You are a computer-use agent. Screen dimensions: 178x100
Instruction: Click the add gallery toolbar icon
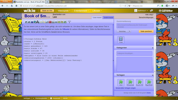(x=62, y=22)
